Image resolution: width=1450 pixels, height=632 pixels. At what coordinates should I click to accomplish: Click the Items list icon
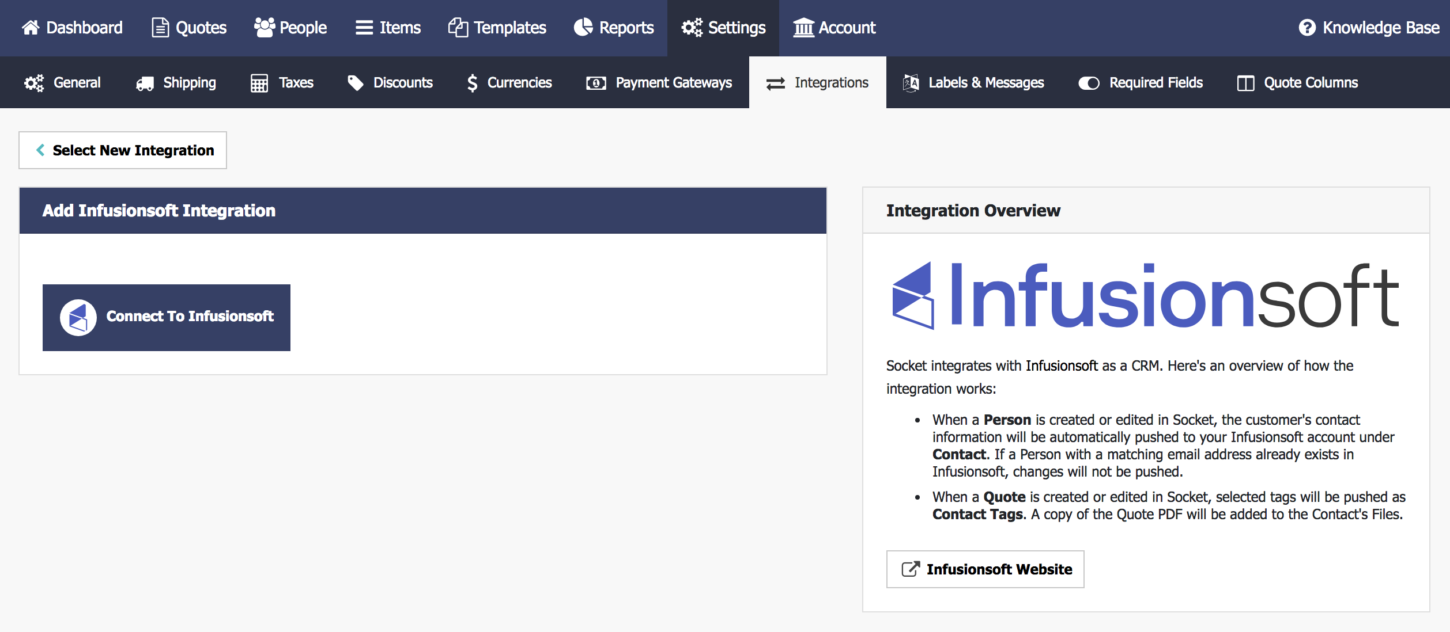point(364,28)
